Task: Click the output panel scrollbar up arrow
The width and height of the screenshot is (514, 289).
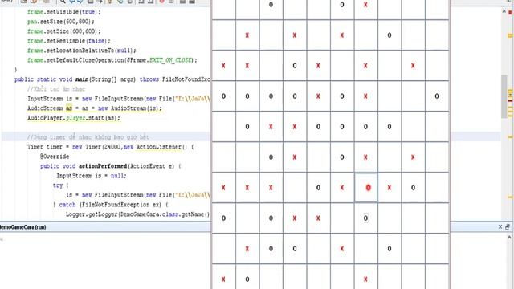Action: pos(509,237)
